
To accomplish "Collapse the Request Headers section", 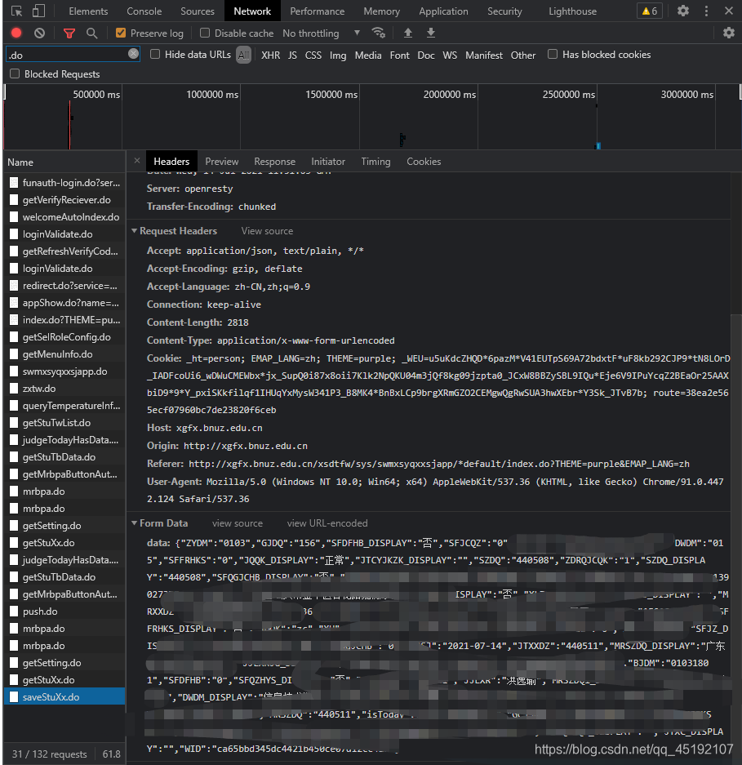I will [x=134, y=231].
